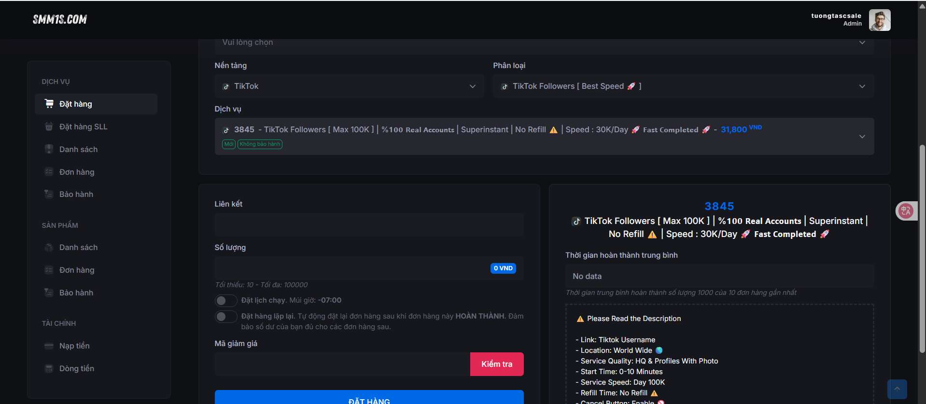Viewport: 926px width, 404px height.
Task: Open the Nạp tiền page
Action: [x=96, y=346]
